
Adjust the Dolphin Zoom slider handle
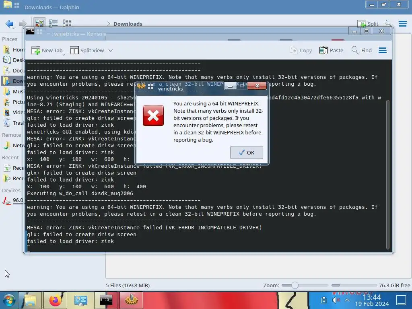tap(295, 285)
